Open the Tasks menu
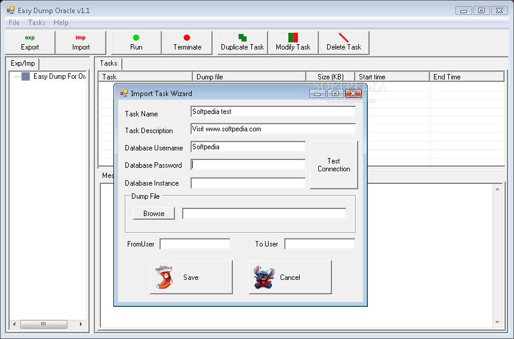The height and width of the screenshot is (339, 514). (x=36, y=23)
